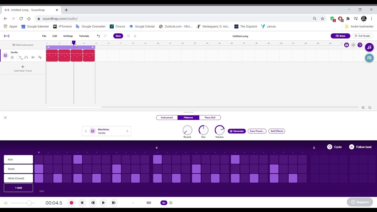Toggle the first Snare step
The image size is (377, 212).
click(x=39, y=169)
